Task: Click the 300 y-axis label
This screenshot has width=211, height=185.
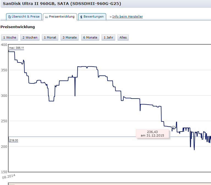Action: coord(4,96)
